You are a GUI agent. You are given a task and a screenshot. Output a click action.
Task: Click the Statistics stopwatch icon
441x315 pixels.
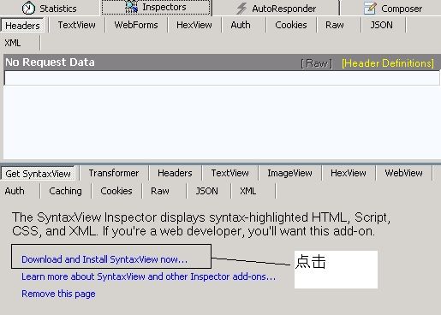point(28,8)
